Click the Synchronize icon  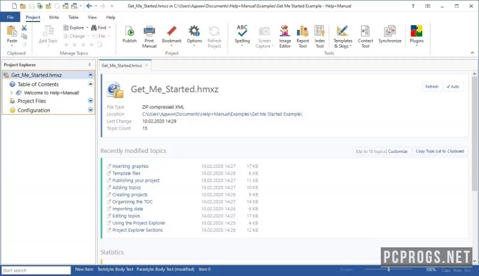[390, 31]
